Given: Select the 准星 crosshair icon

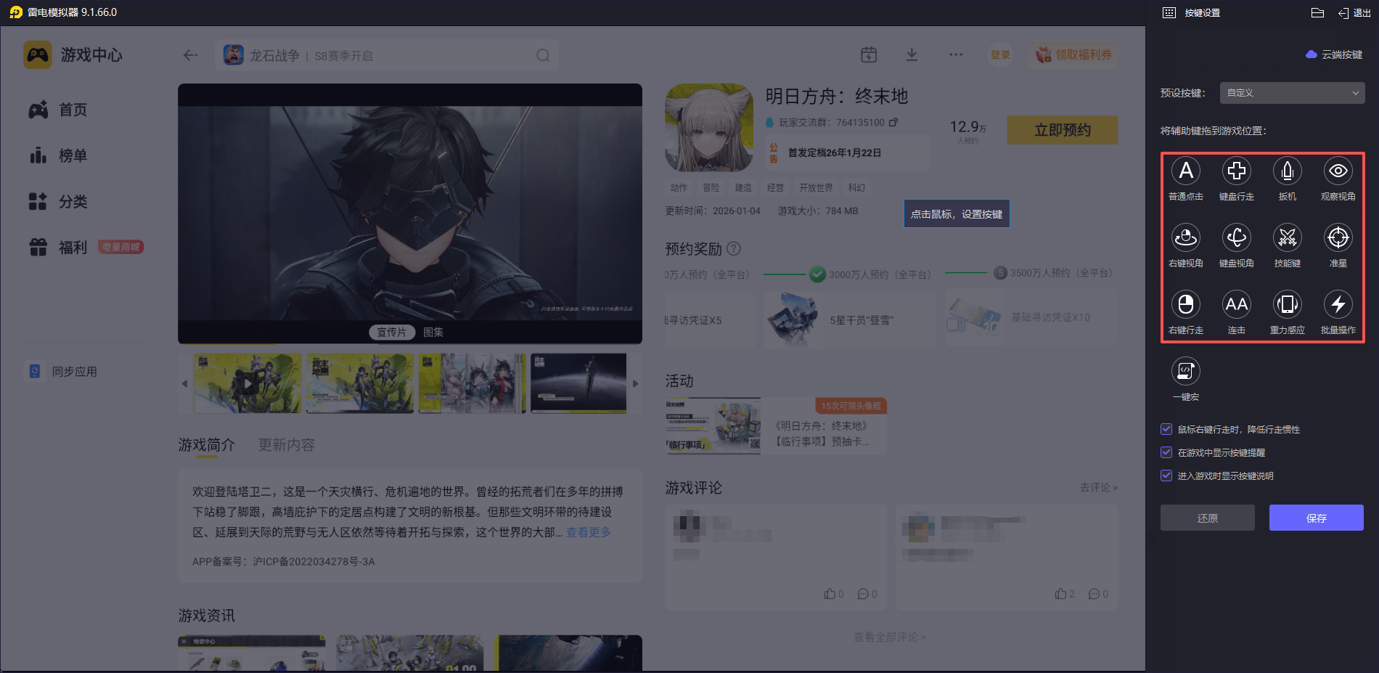Looking at the screenshot, I should [1338, 237].
